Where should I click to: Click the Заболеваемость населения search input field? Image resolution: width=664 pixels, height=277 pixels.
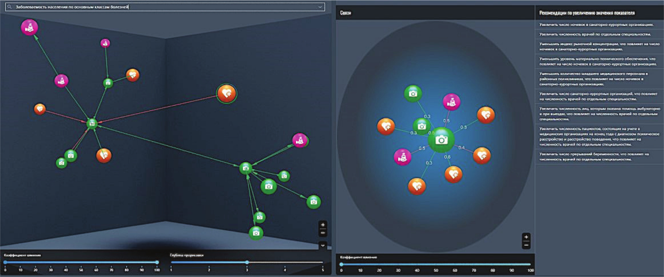(161, 7)
